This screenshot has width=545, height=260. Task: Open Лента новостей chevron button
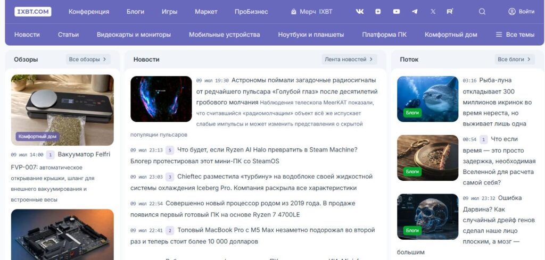tap(349, 60)
